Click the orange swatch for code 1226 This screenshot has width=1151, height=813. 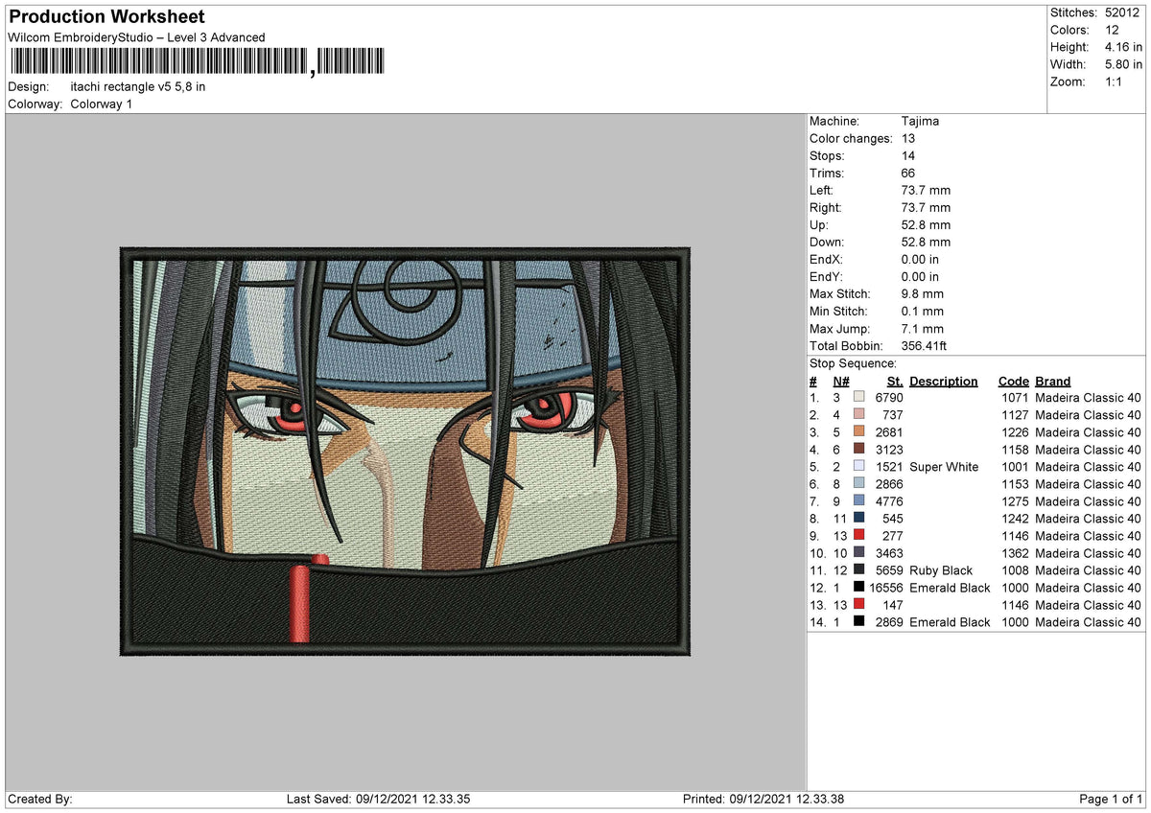(x=859, y=432)
